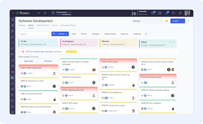Click the mail inbox icon
Viewport: 203px width, 124px height.
(153, 13)
